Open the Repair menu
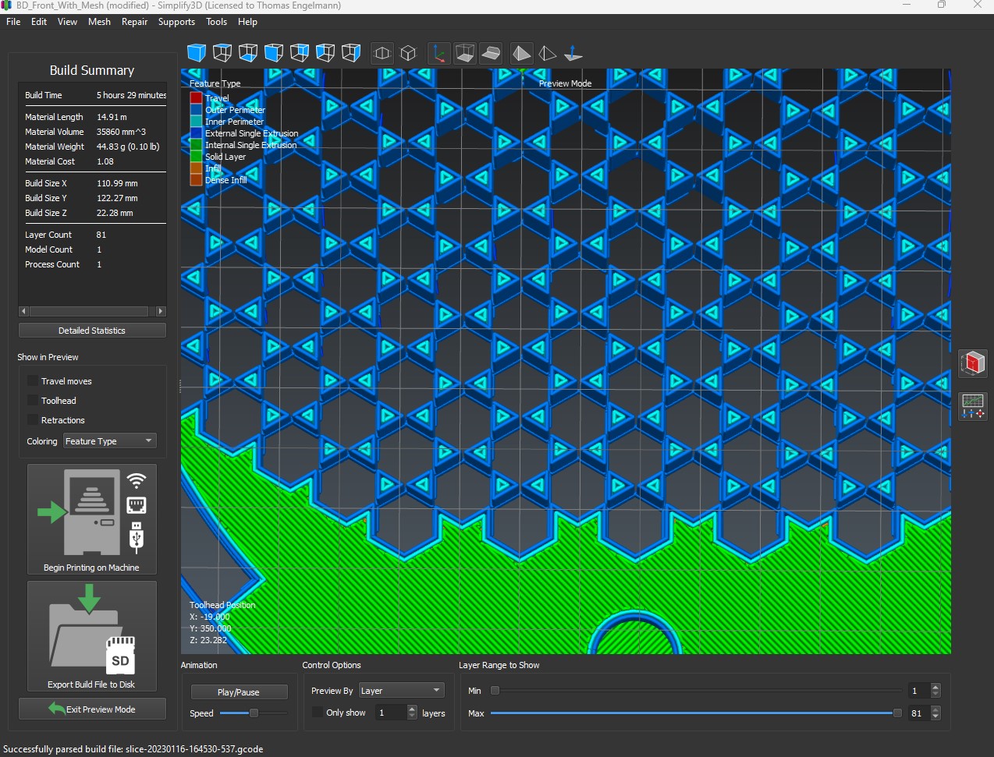The image size is (994, 757). point(134,22)
